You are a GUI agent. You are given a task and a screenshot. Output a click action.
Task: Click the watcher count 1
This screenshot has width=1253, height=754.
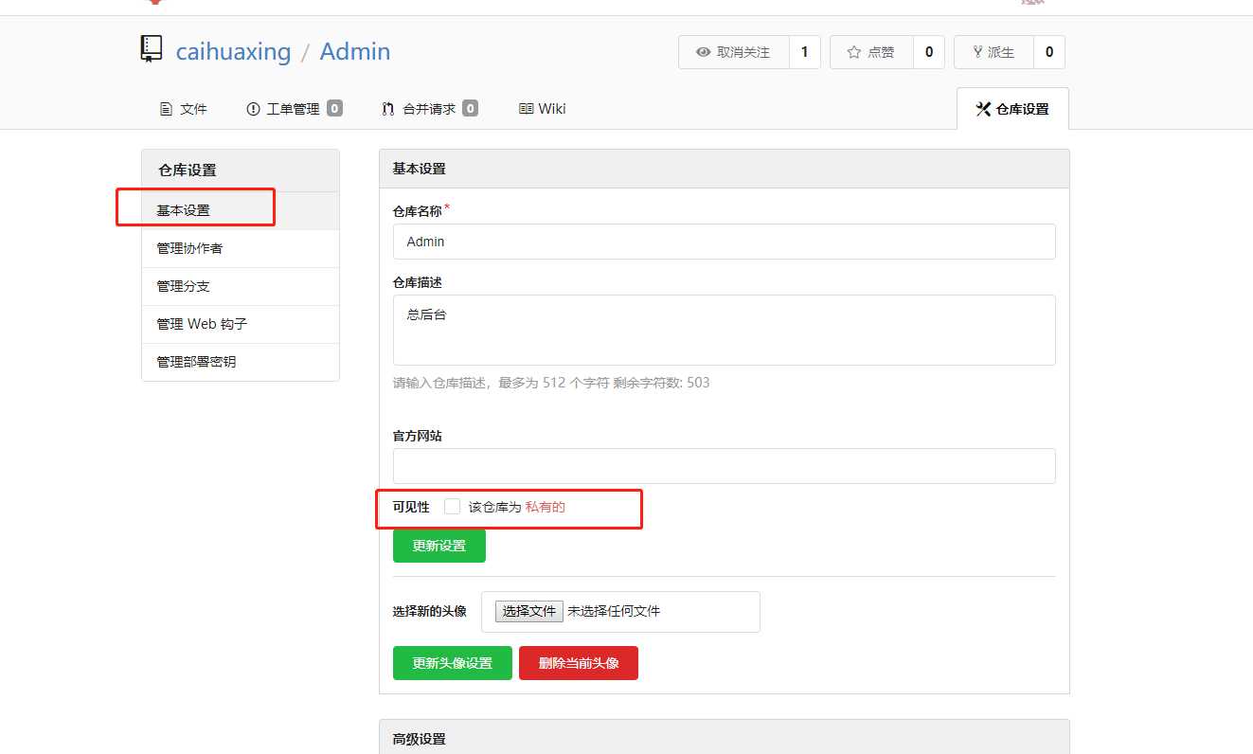coord(805,52)
